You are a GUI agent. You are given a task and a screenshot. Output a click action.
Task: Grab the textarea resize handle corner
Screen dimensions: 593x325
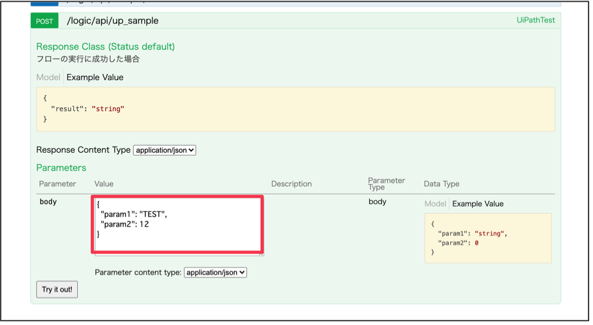click(261, 254)
